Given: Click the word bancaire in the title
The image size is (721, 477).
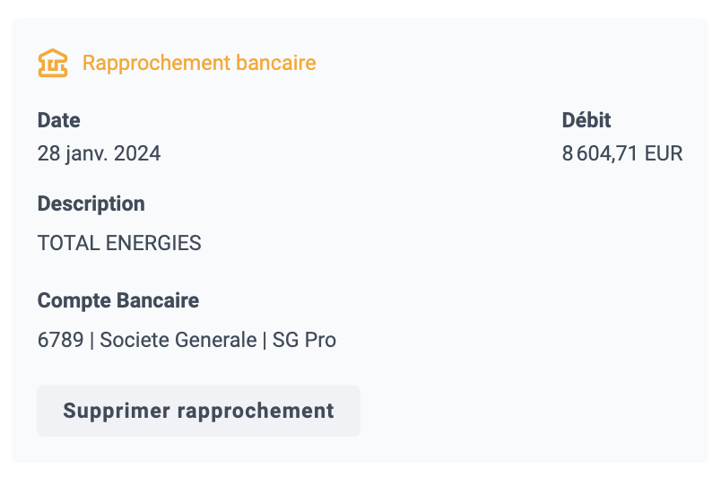Looking at the screenshot, I should [276, 63].
